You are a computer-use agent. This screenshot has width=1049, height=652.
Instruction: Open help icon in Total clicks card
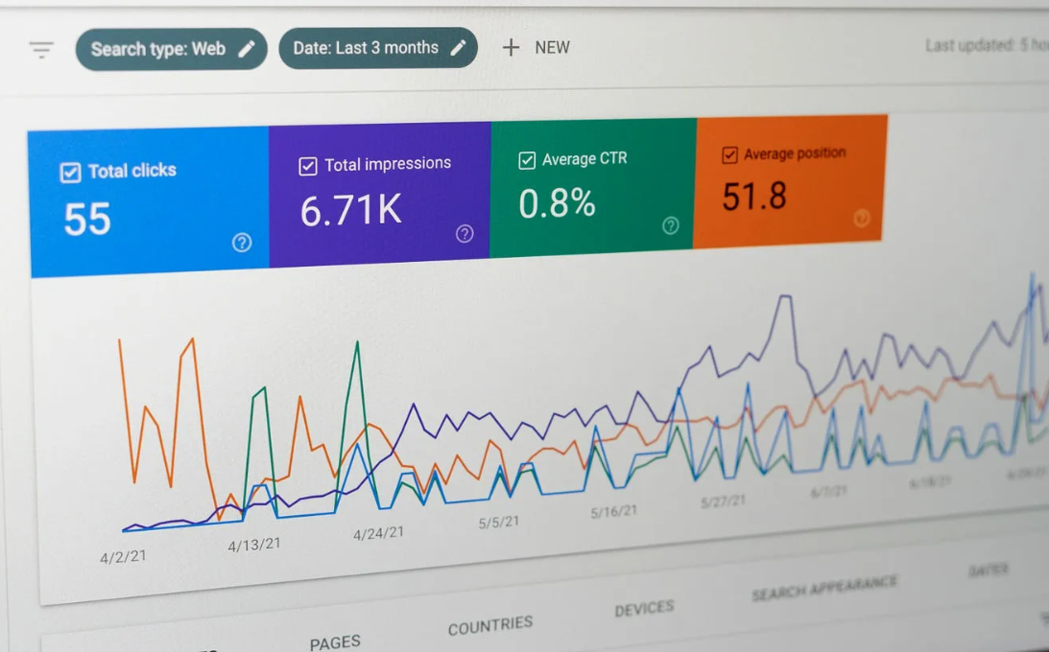pyautogui.click(x=242, y=243)
